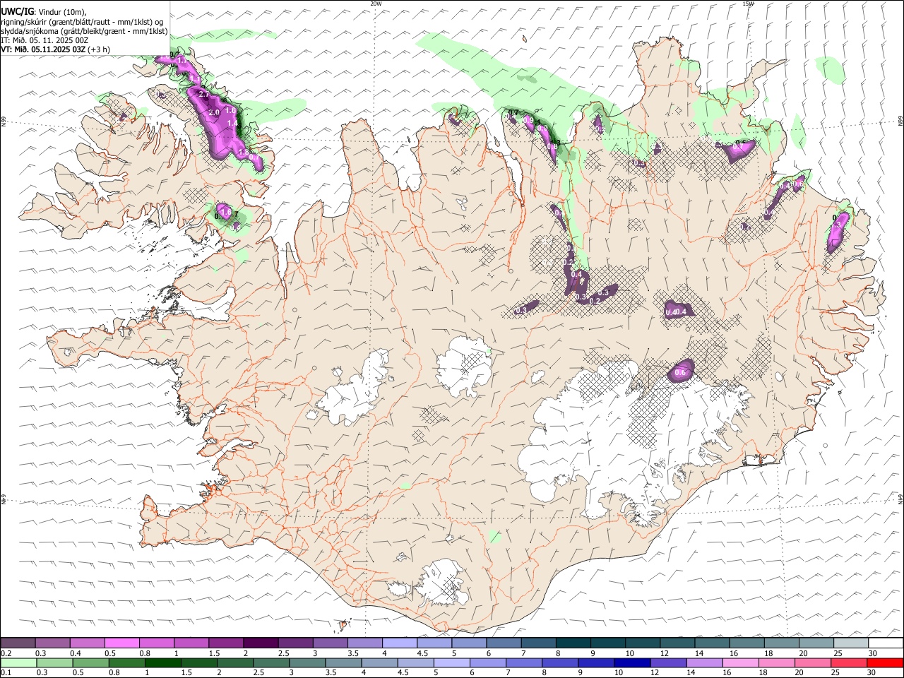Click lower legend swatch between 0.5 and 0.8
The image size is (904, 678).
[91, 662]
